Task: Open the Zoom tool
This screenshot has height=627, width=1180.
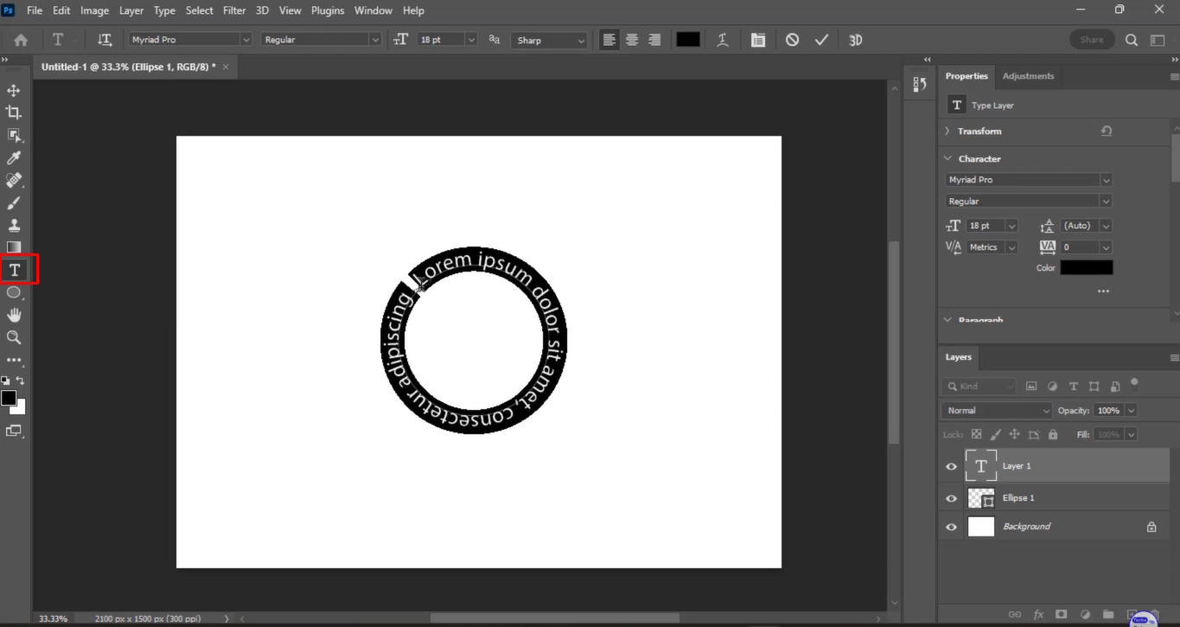Action: click(x=12, y=337)
